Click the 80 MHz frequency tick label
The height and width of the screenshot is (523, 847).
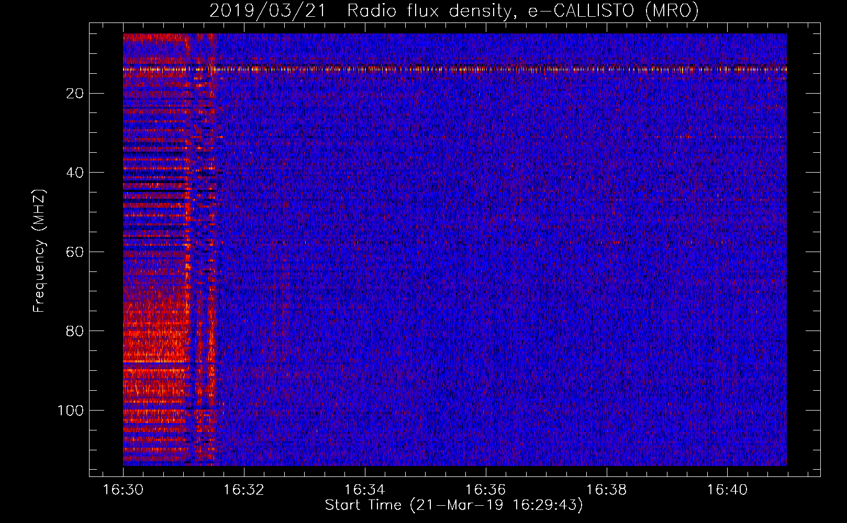tap(75, 331)
